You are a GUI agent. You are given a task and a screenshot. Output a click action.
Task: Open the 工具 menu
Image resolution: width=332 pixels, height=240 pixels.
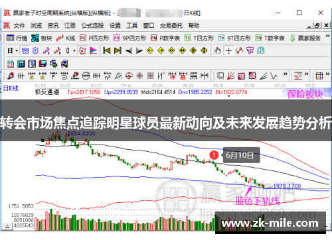(x=132, y=26)
